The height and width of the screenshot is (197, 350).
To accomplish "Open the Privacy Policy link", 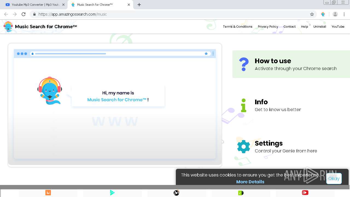I will [x=268, y=27].
